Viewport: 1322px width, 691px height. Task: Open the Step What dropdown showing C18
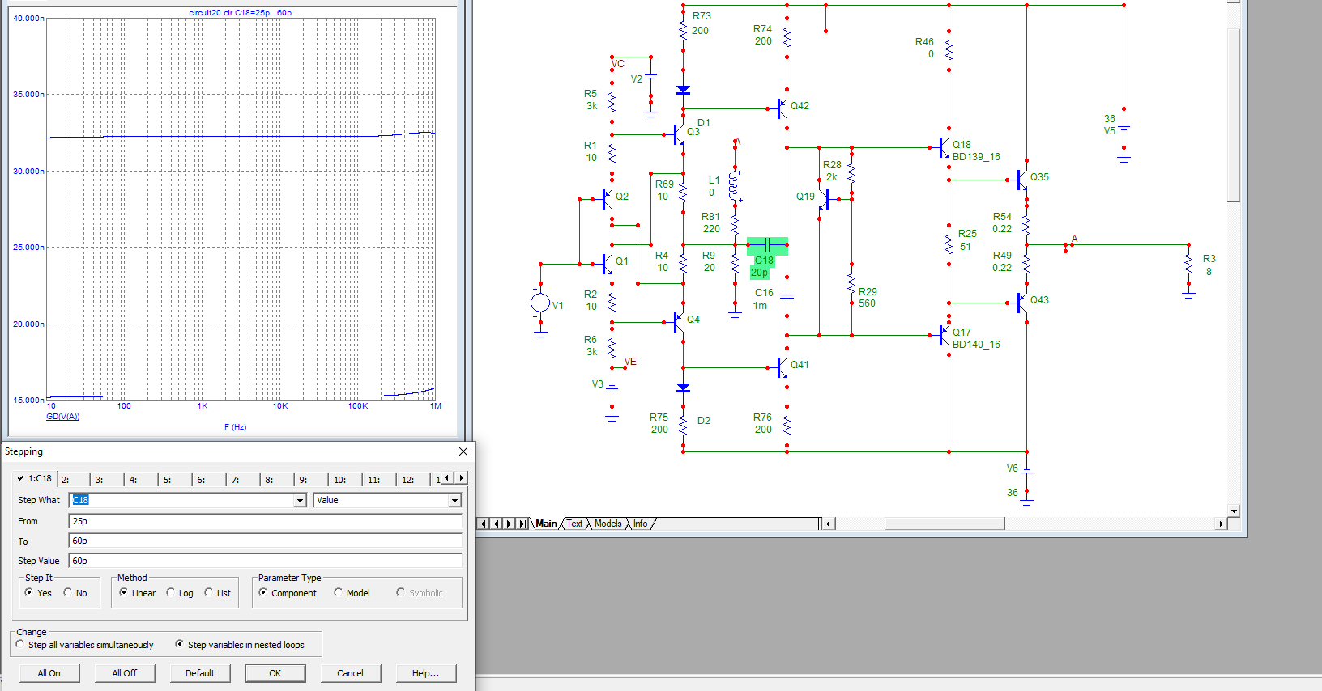pyautogui.click(x=300, y=501)
